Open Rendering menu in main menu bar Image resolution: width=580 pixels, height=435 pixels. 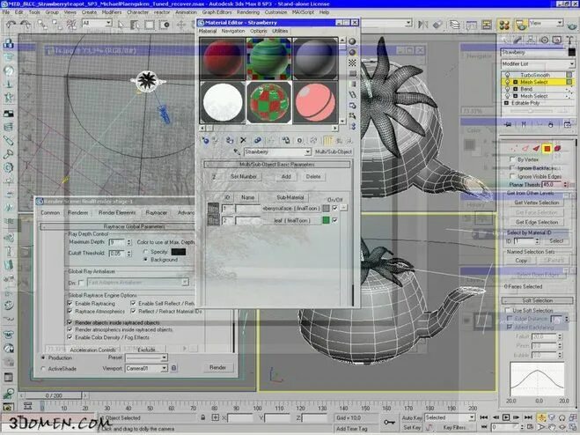coord(248,12)
